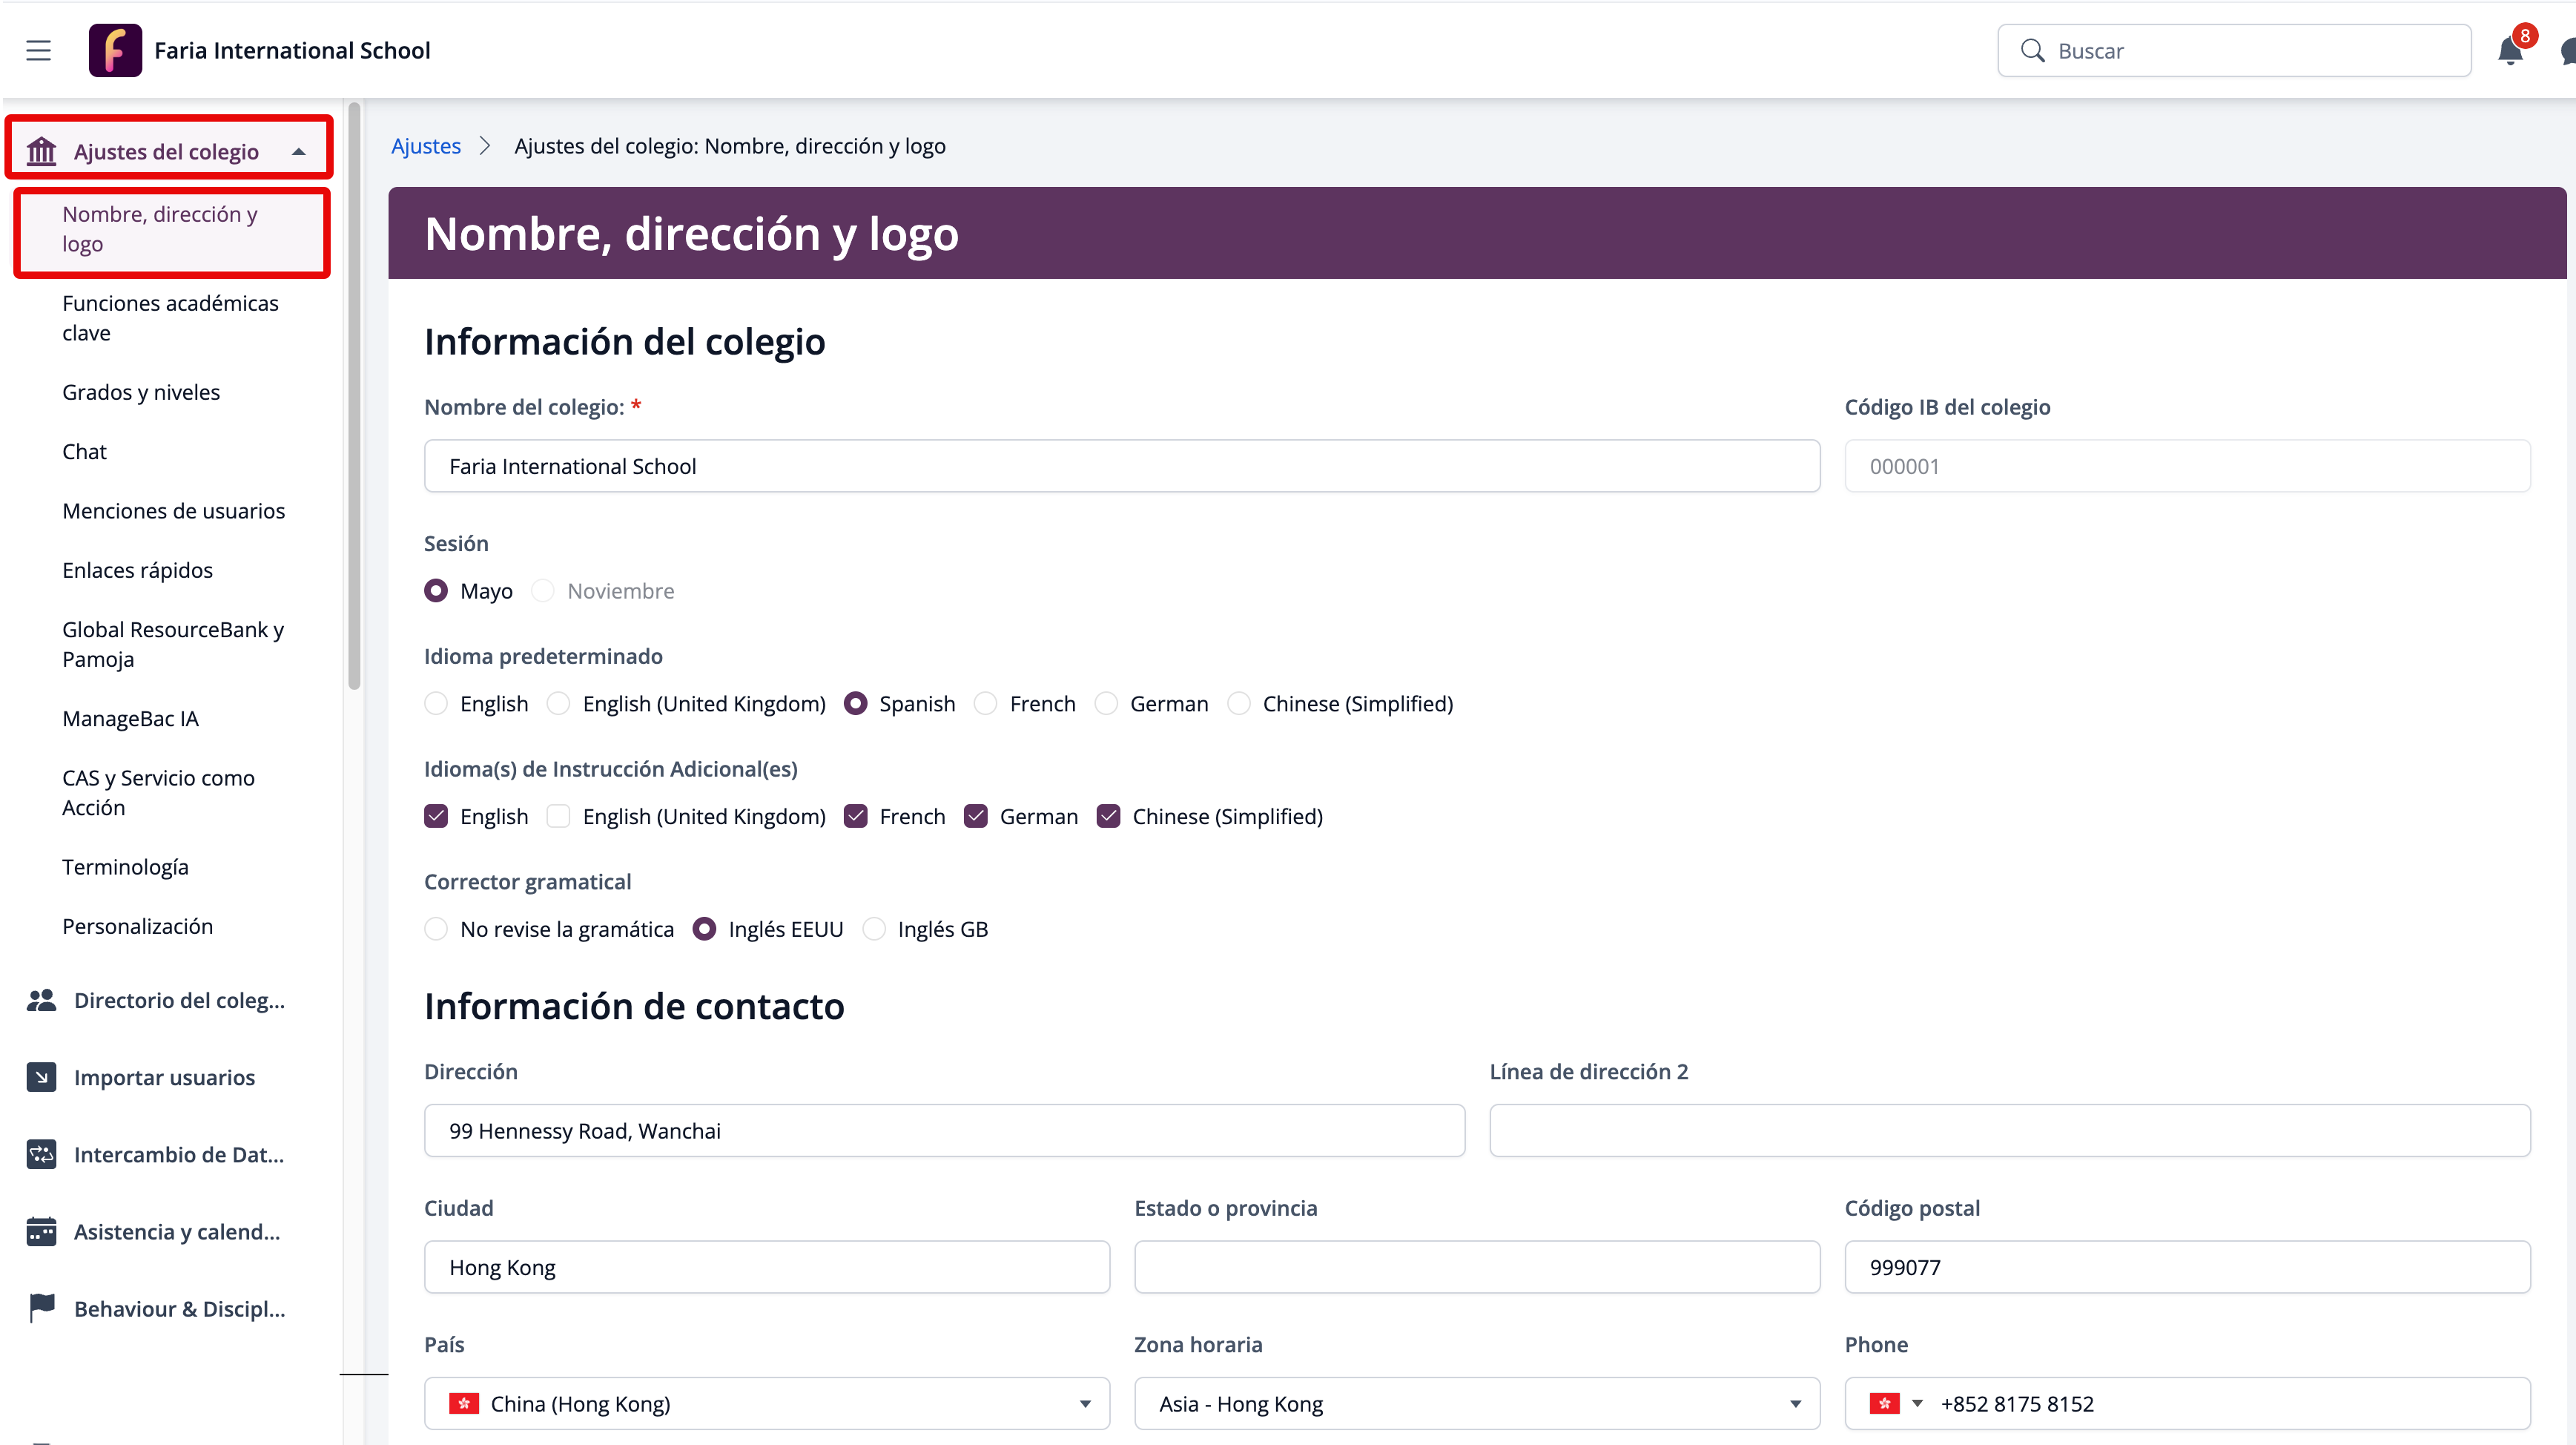2576x1445 pixels.
Task: Open the hamburger menu icon
Action: [38, 50]
